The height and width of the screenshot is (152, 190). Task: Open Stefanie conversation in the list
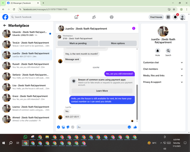[x=27, y=76]
